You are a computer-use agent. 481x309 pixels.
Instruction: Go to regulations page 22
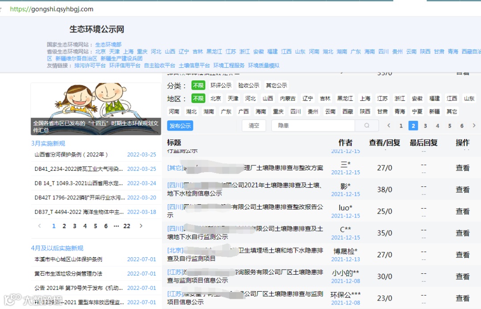click(x=126, y=226)
